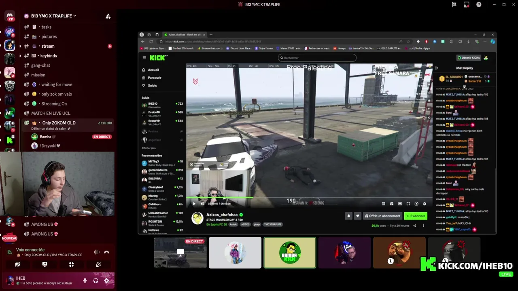This screenshot has width=518, height=291.
Task: Enable the notification bell for Azizos_chafchaa
Action: coord(348,216)
